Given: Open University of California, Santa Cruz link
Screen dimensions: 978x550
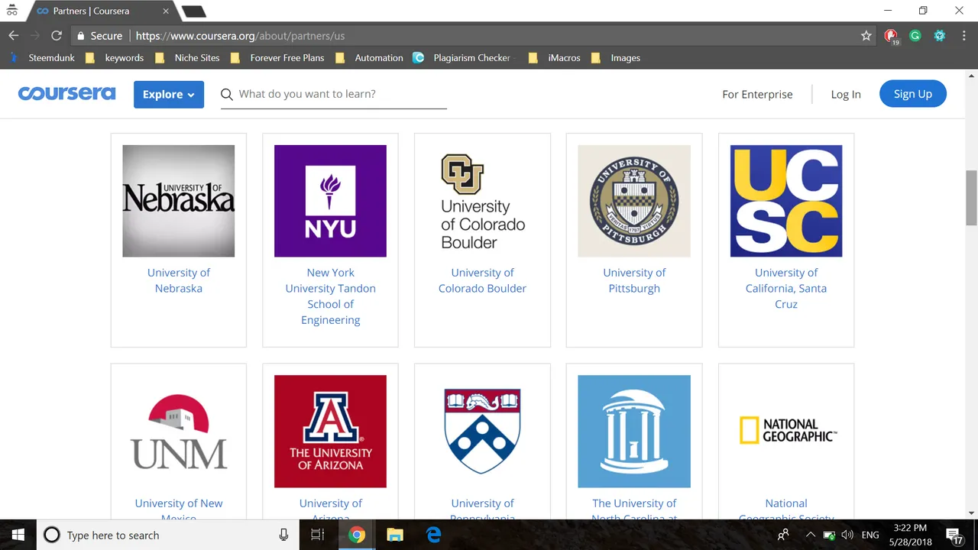Looking at the screenshot, I should click(786, 288).
